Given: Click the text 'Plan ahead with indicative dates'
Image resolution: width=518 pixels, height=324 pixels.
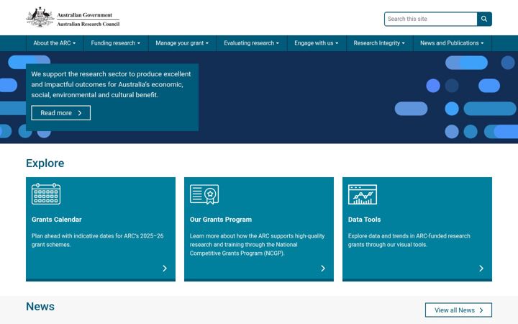Looking at the screenshot, I should click(x=97, y=240).
